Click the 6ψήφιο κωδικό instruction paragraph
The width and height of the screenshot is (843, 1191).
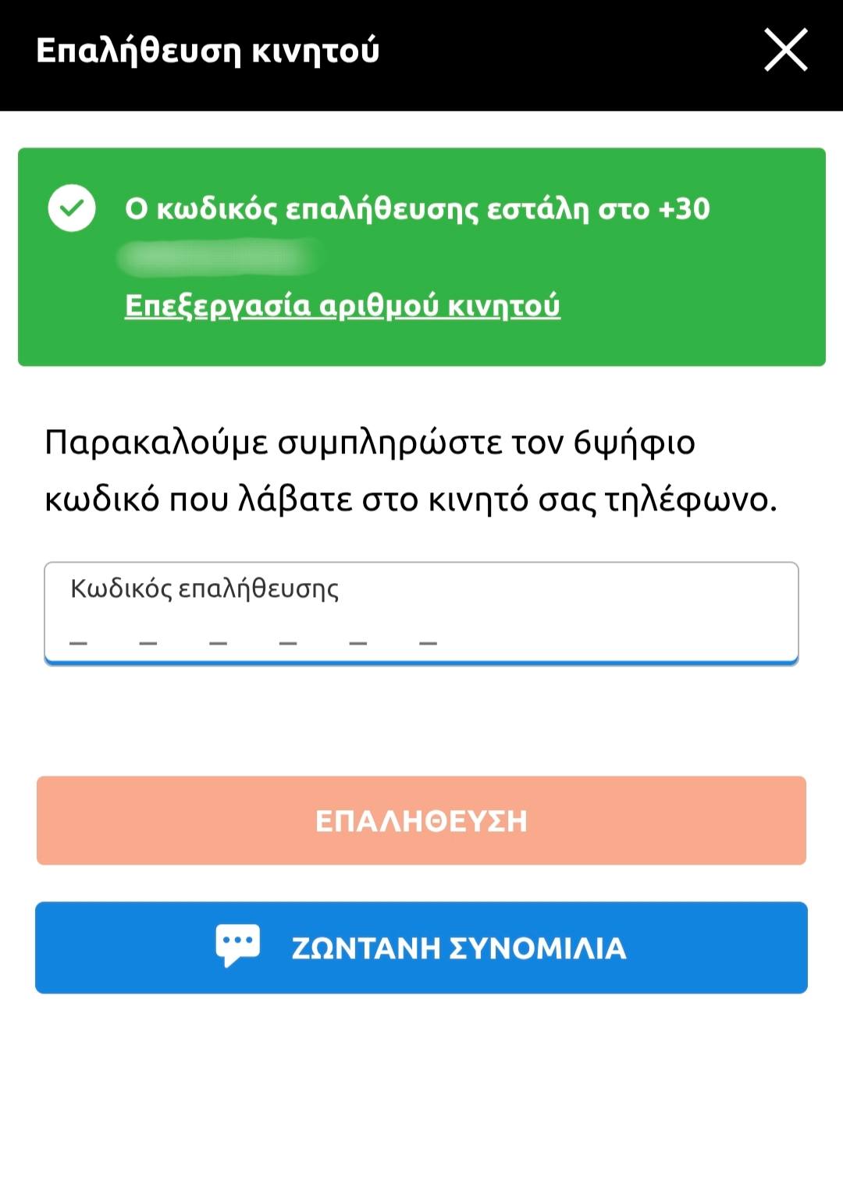coord(411,471)
